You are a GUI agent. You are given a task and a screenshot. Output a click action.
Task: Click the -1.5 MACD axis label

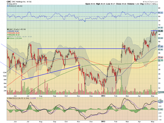pyautogui.click(x=160, y=120)
